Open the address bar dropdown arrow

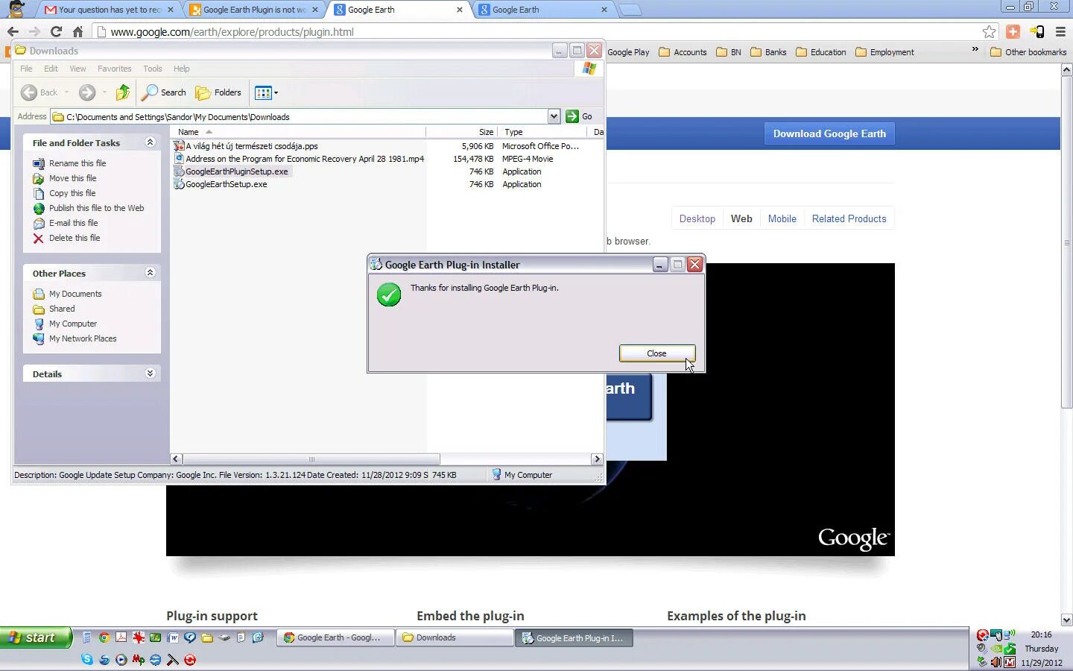554,116
